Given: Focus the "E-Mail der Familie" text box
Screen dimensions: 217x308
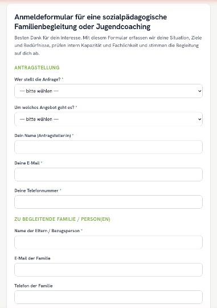Looking at the screenshot, I should pyautogui.click(x=108, y=270).
